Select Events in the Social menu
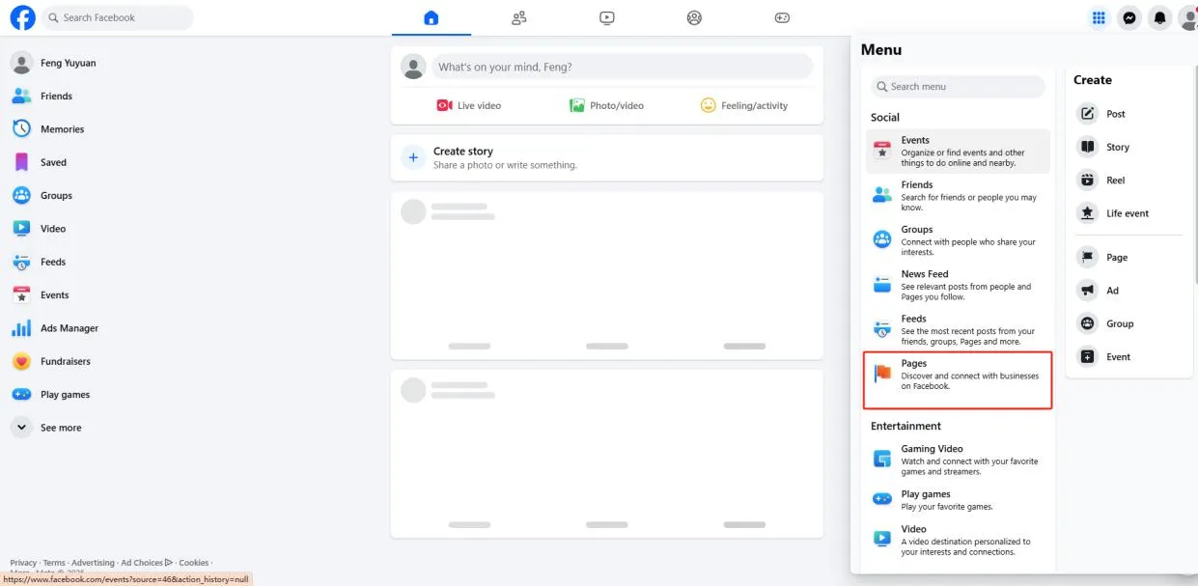The width and height of the screenshot is (1198, 586). 958,152
